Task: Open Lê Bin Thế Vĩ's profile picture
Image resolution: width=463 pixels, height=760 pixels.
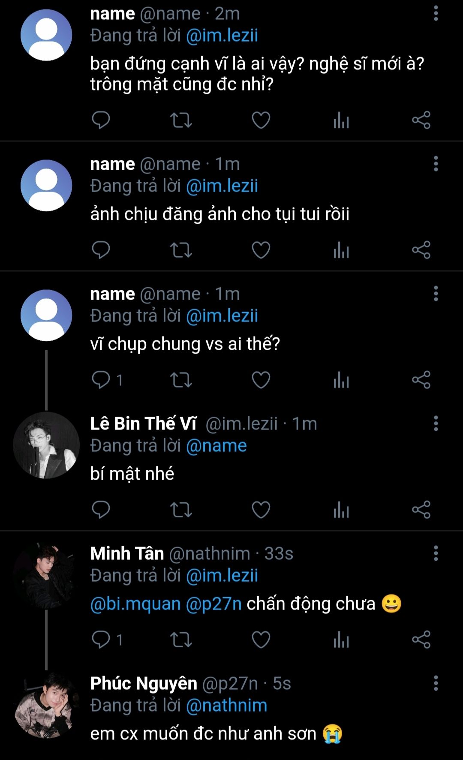Action: click(x=46, y=445)
